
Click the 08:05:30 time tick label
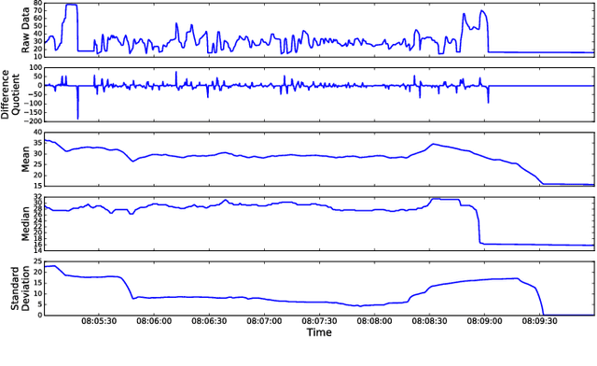point(99,321)
